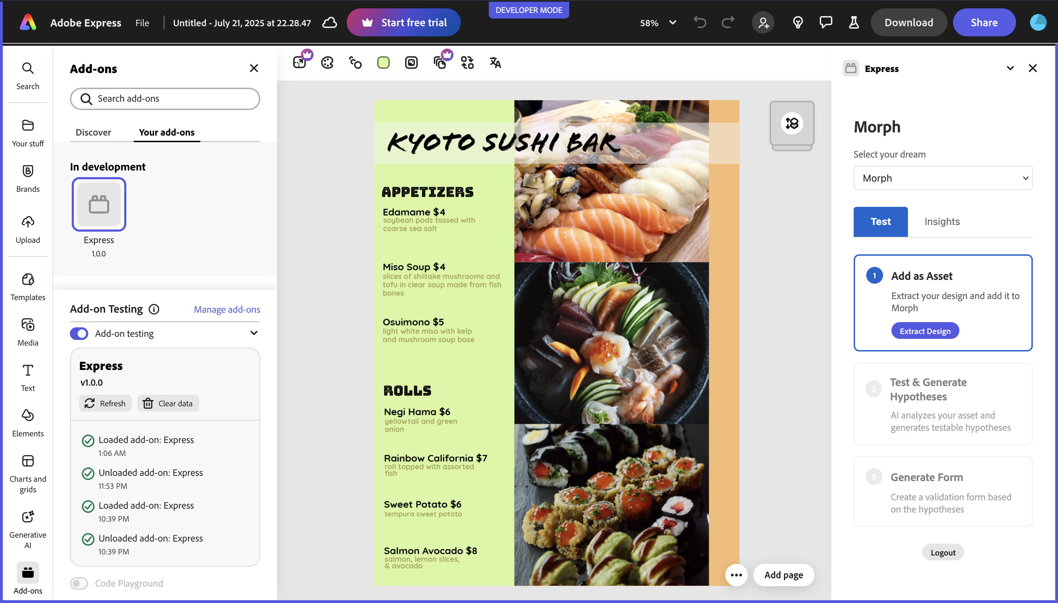Click the Translate icon in toolbar
Screen dimensions: 1058x603
click(x=495, y=63)
